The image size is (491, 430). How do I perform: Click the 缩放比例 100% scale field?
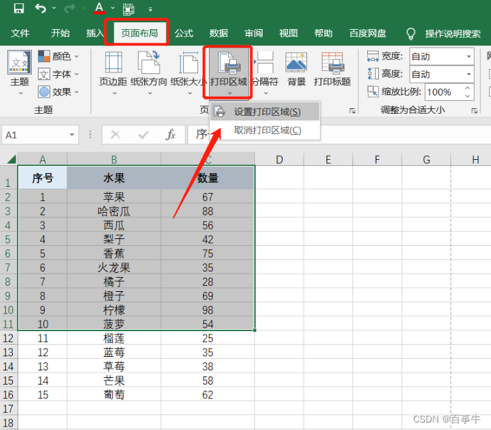point(444,92)
